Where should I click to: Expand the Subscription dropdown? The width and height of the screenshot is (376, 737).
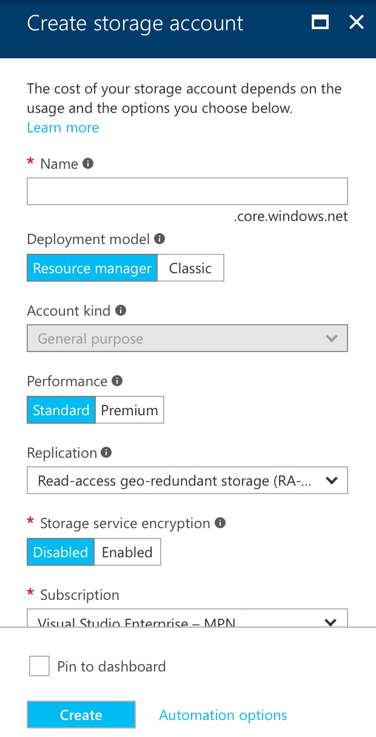click(x=331, y=622)
